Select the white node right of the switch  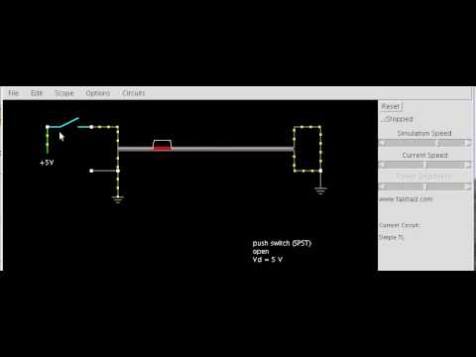coord(91,127)
